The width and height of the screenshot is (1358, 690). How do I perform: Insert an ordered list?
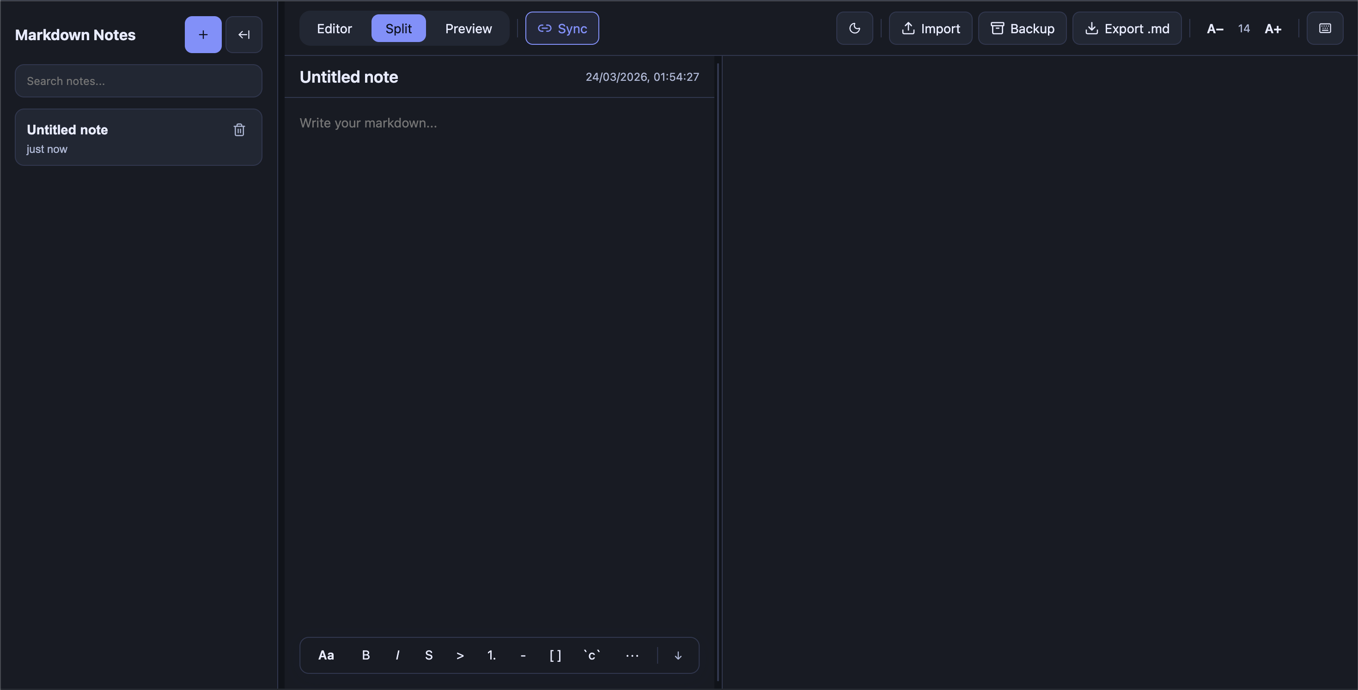tap(491, 655)
